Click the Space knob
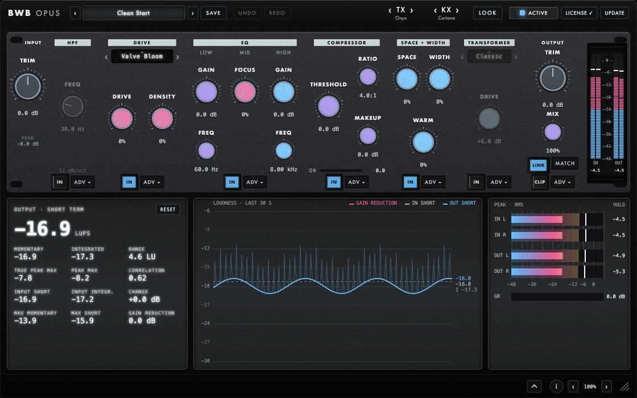The width and height of the screenshot is (637, 398). (407, 79)
